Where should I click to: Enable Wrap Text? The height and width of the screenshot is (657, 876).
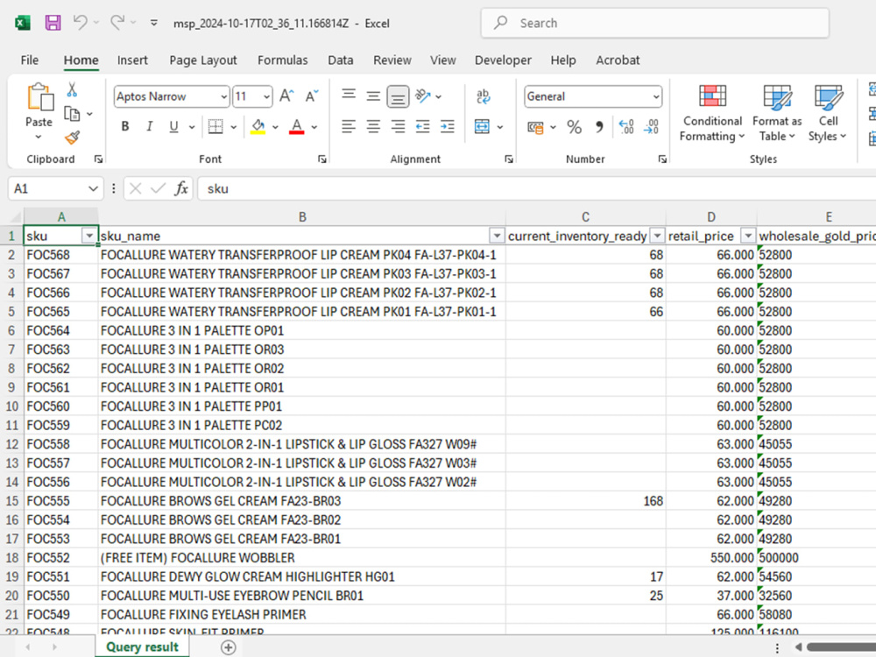point(484,96)
